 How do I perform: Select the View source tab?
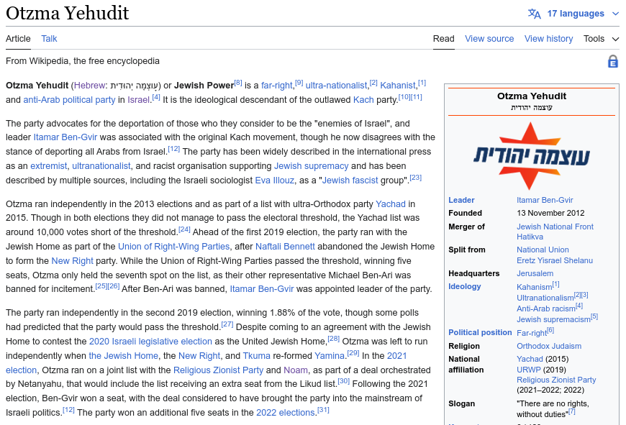point(489,39)
